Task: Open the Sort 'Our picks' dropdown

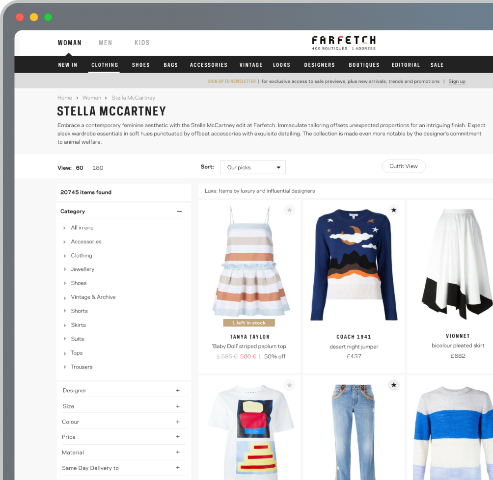Action: [x=253, y=167]
